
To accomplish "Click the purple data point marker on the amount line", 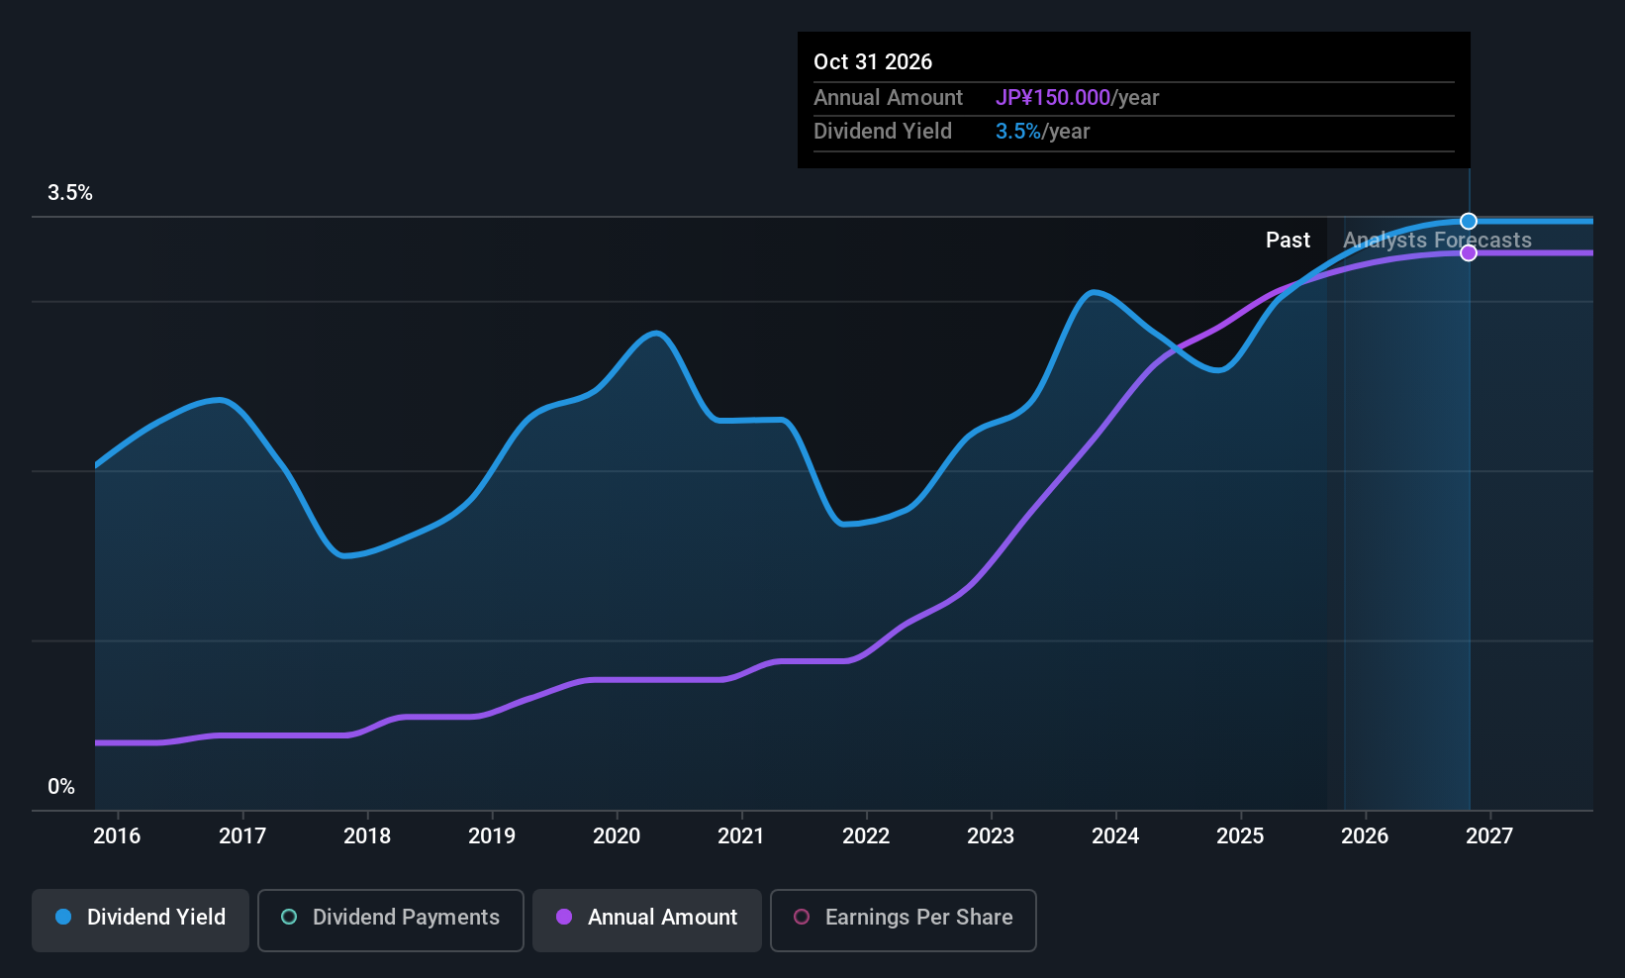I will pos(1469,253).
